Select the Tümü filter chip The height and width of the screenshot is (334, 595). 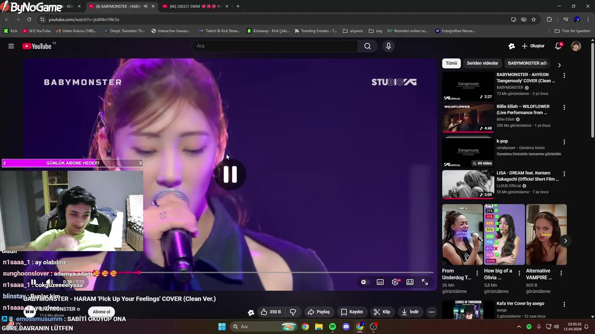coord(451,63)
